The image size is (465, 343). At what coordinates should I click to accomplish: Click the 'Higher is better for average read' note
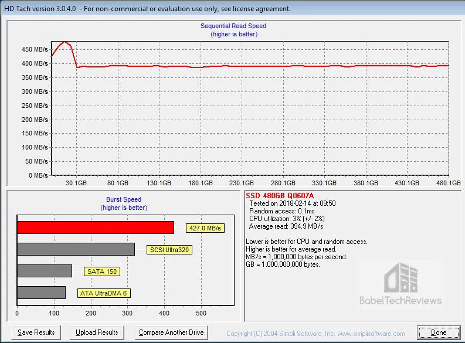291,249
